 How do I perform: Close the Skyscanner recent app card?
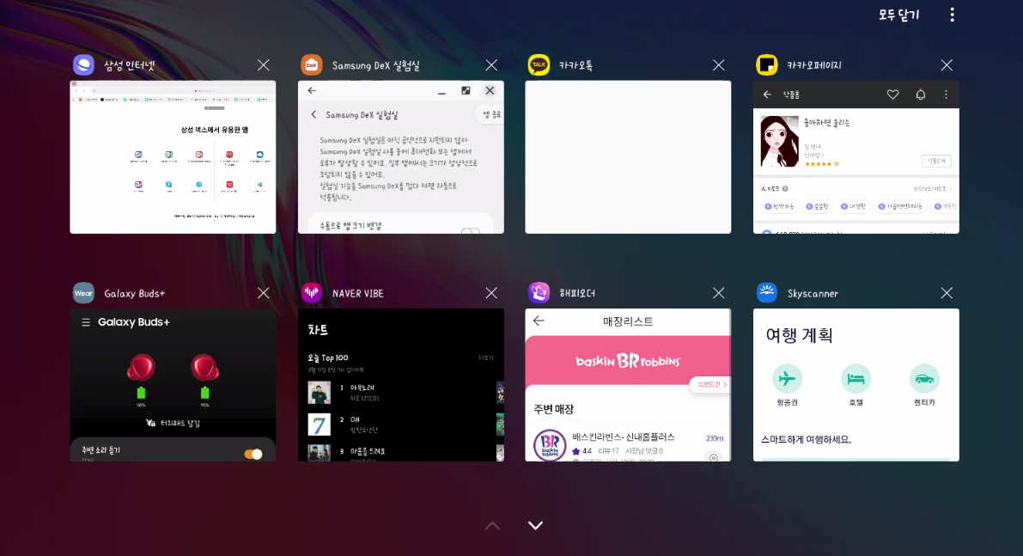[947, 293]
